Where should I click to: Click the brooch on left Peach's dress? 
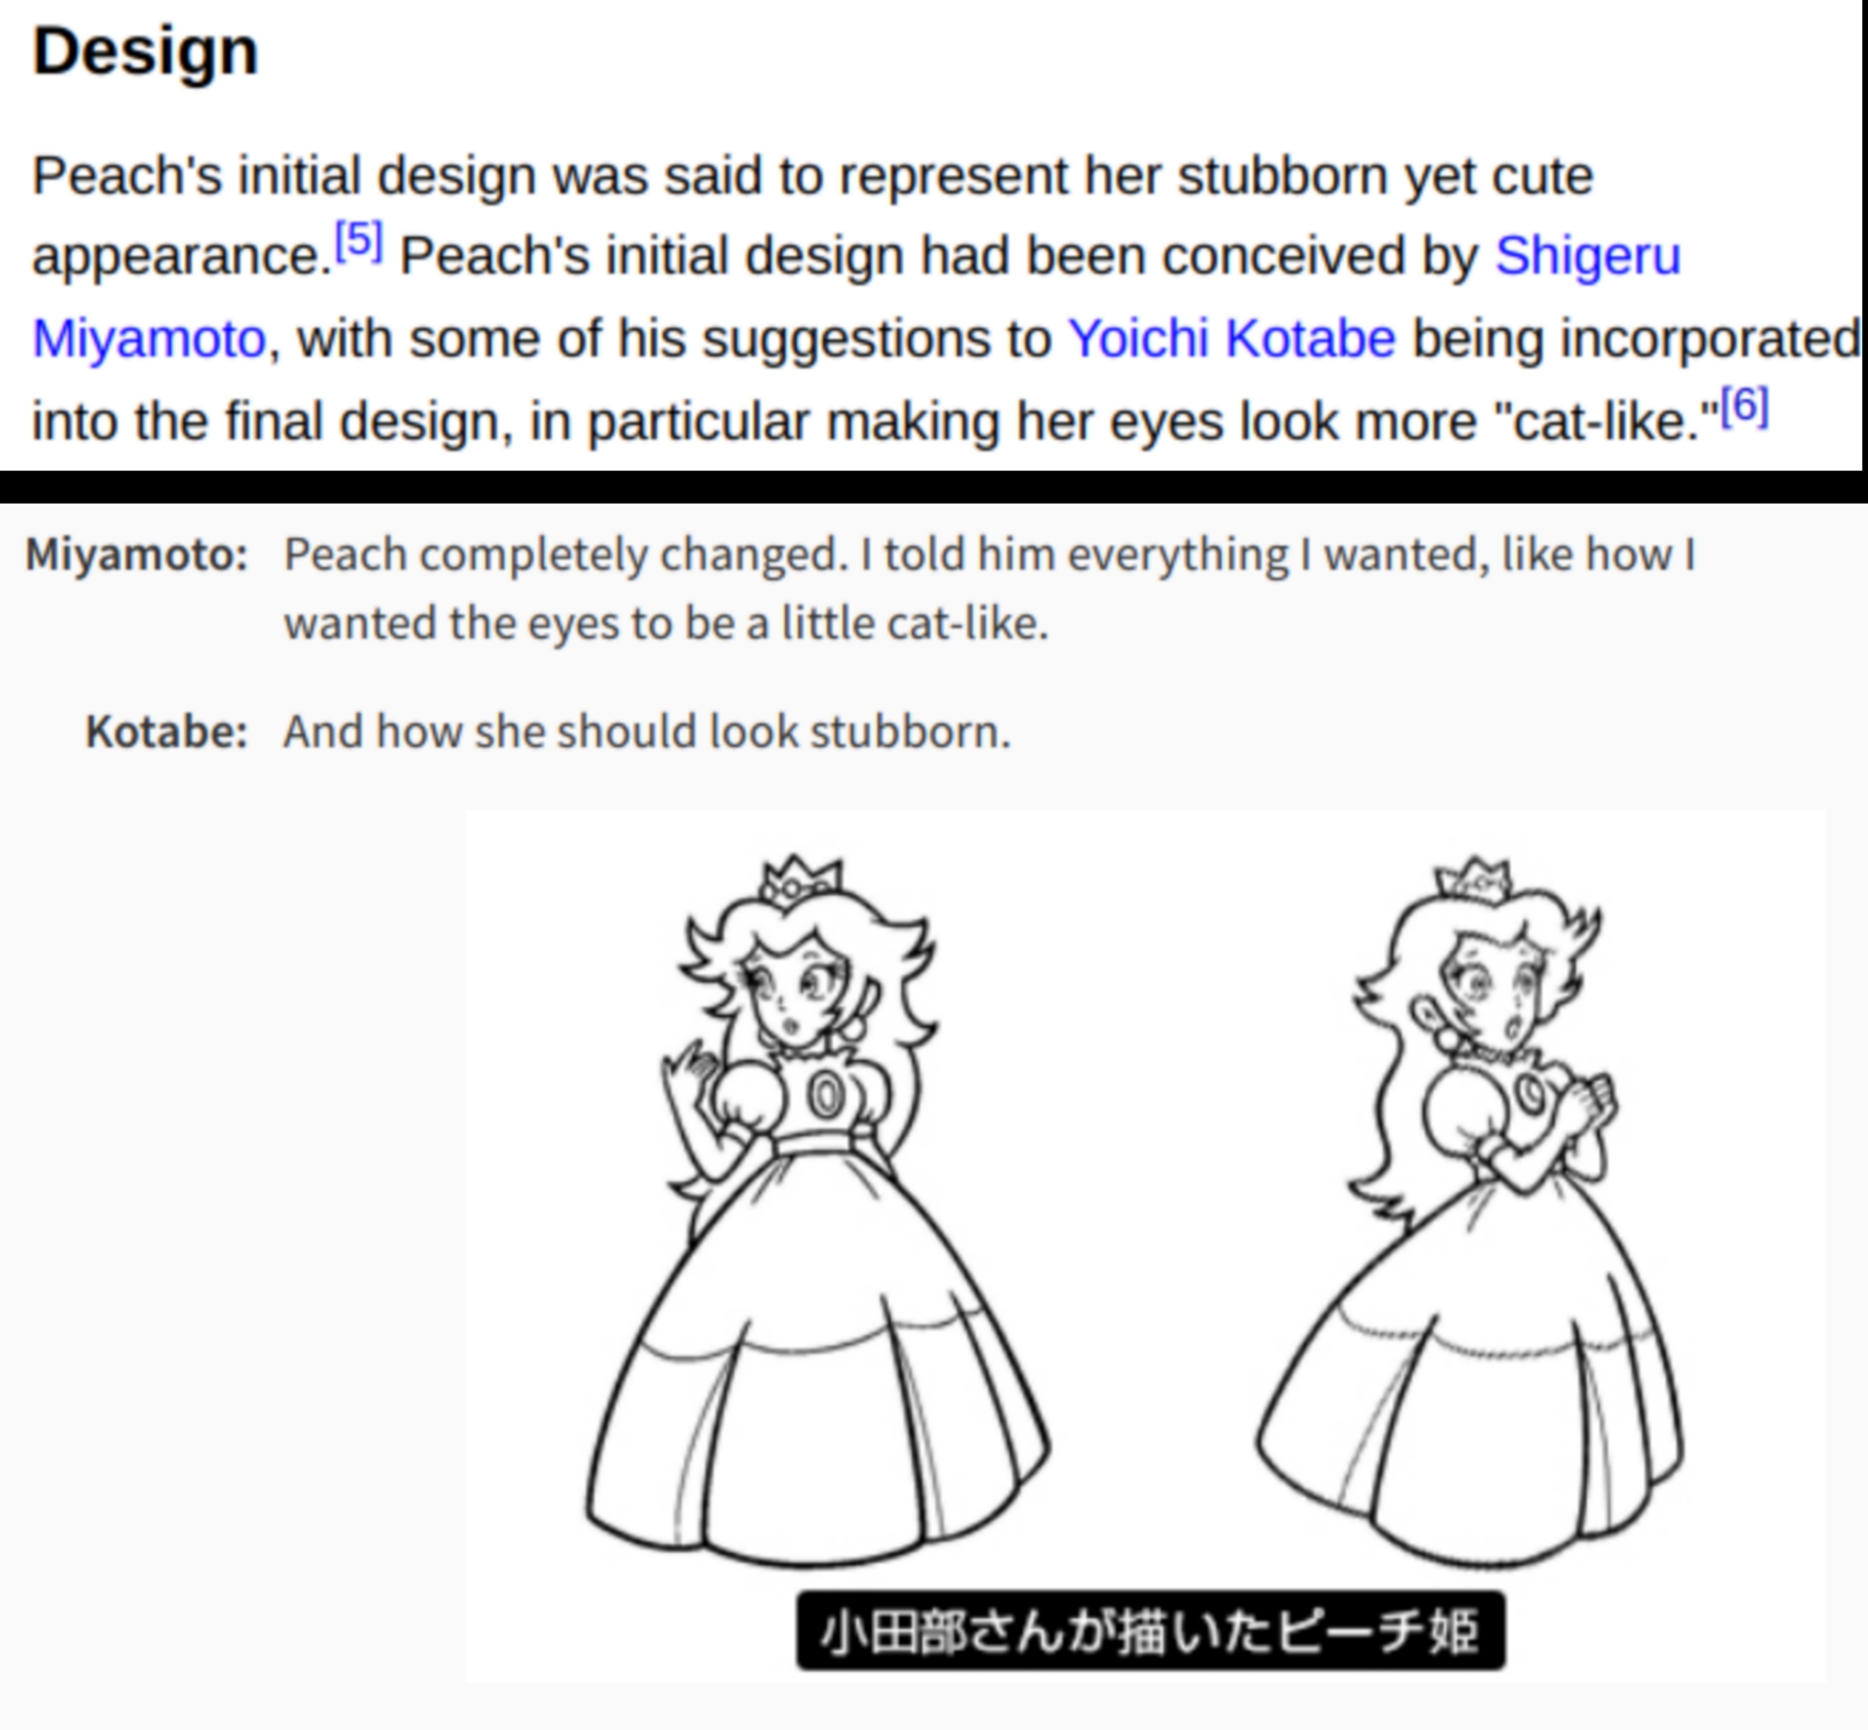tap(824, 1094)
